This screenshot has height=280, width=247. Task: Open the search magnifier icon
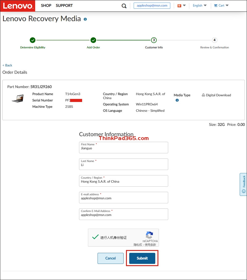click(x=124, y=6)
